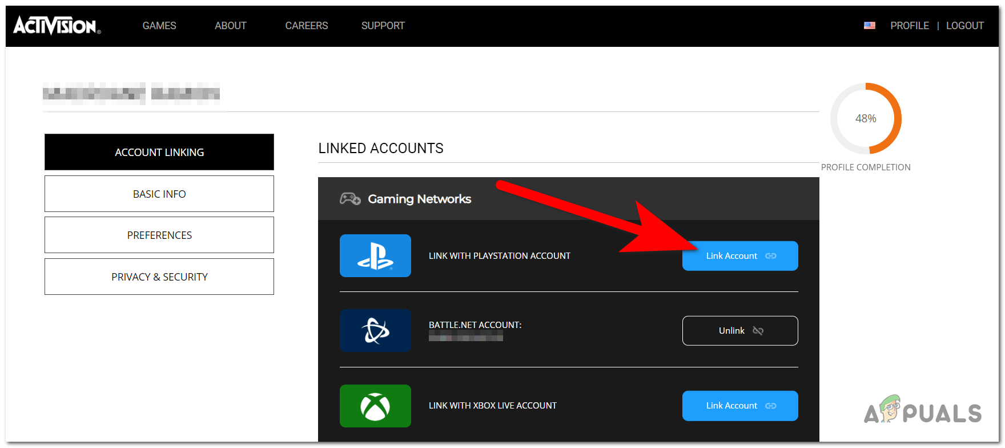
Task: Open the About menu
Action: [x=231, y=26]
